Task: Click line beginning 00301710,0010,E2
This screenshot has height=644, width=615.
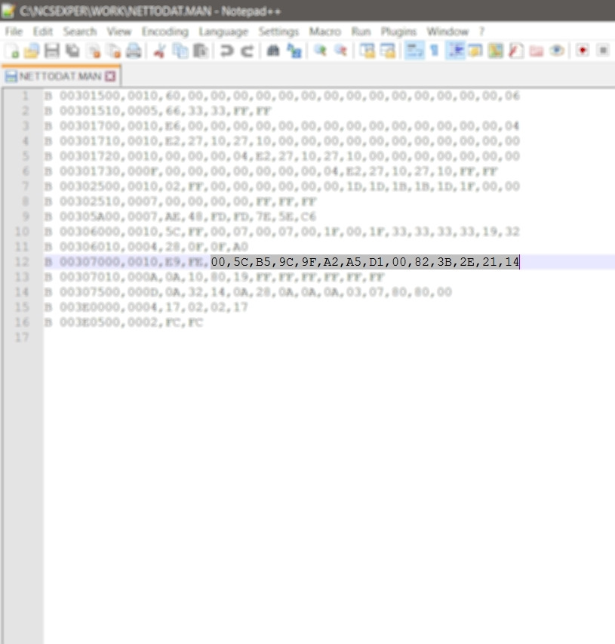Action: (x=282, y=141)
